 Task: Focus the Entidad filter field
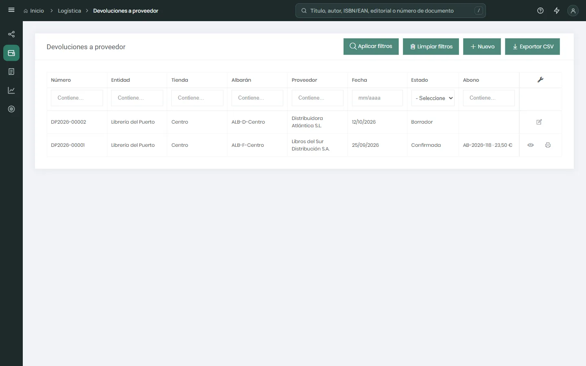pos(137,98)
